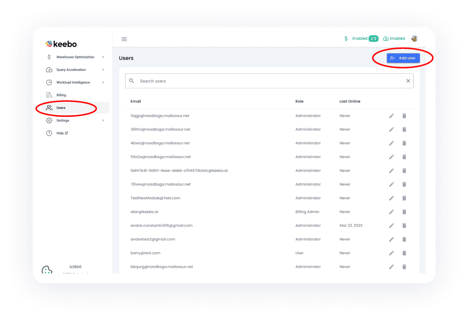469x319 pixels.
Task: Open the user avatar in top right
Action: [x=414, y=39]
